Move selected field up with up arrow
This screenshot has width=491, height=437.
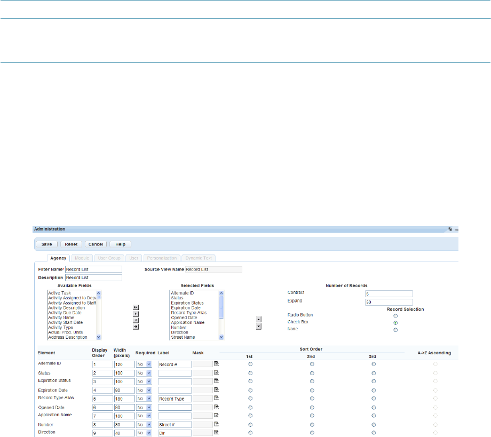point(259,320)
